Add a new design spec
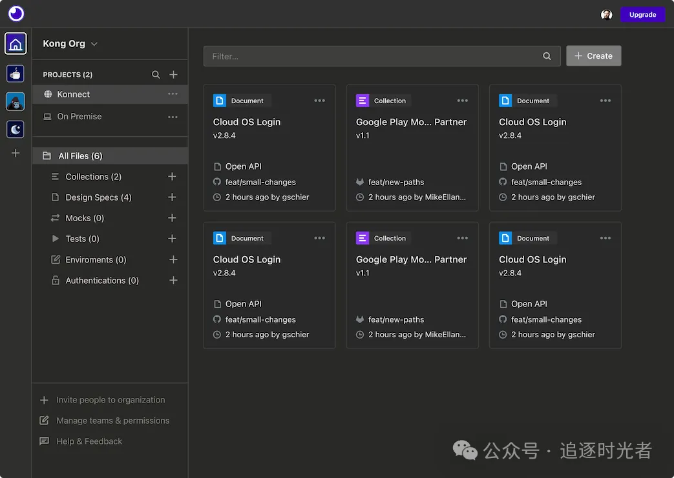674x478 pixels. click(x=173, y=197)
